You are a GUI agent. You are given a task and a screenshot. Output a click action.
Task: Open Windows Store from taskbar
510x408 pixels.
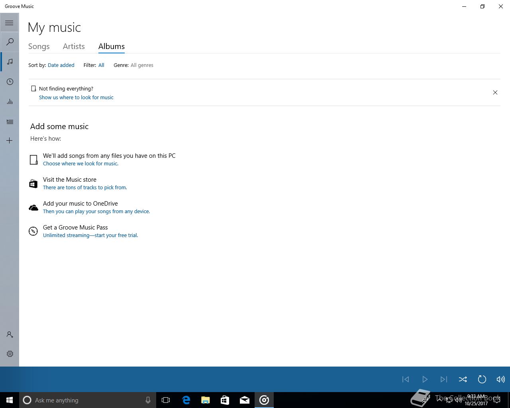coord(225,400)
